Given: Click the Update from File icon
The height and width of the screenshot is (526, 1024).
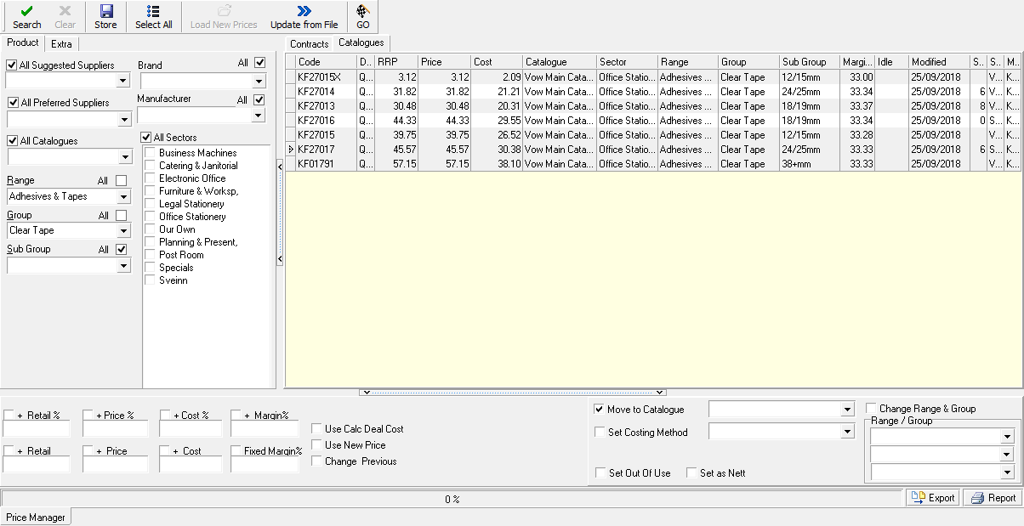Looking at the screenshot, I should 304,16.
